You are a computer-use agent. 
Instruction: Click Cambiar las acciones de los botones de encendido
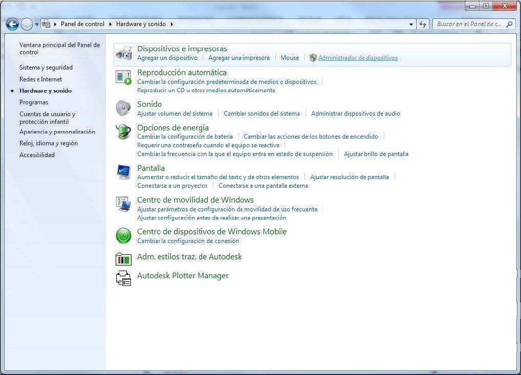point(311,137)
